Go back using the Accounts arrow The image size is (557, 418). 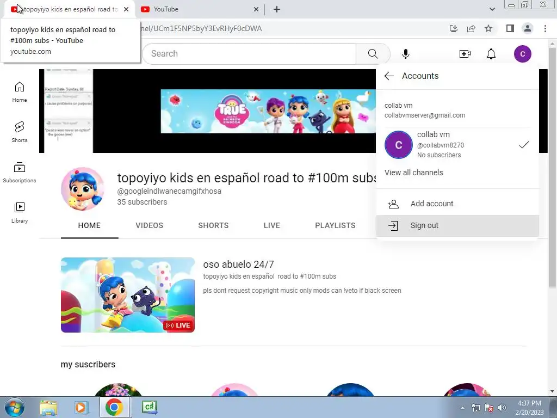point(389,76)
